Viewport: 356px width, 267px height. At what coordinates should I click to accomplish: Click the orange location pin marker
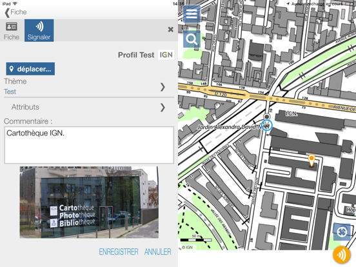[311, 161]
